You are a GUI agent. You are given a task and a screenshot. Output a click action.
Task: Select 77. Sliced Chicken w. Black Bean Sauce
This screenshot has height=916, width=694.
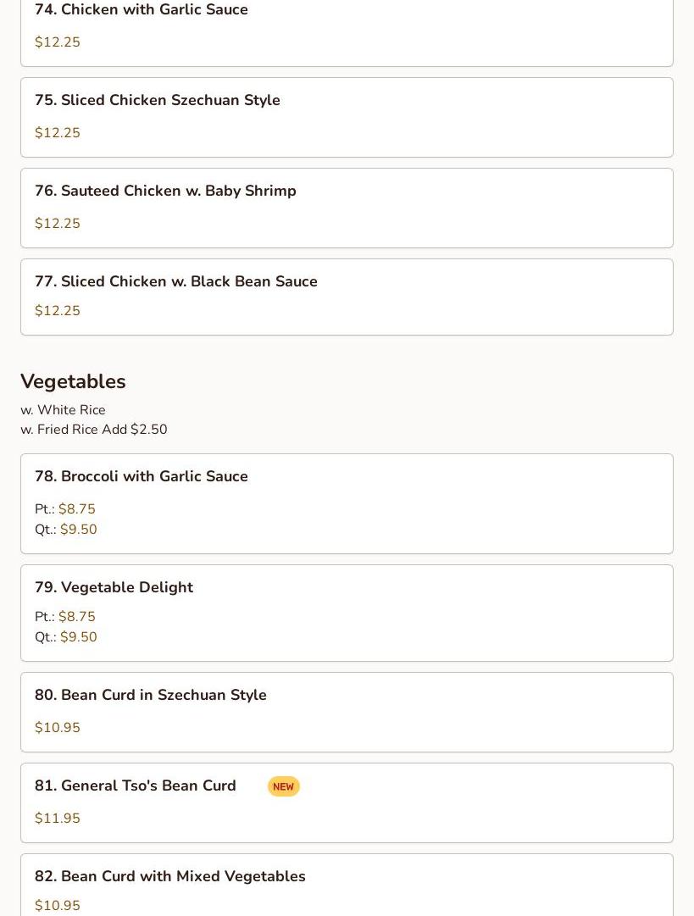(x=347, y=297)
